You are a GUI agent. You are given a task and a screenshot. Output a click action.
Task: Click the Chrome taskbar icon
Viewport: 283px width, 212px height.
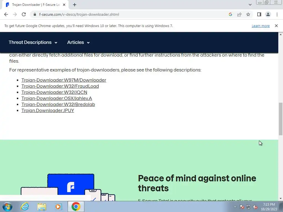tap(76, 206)
